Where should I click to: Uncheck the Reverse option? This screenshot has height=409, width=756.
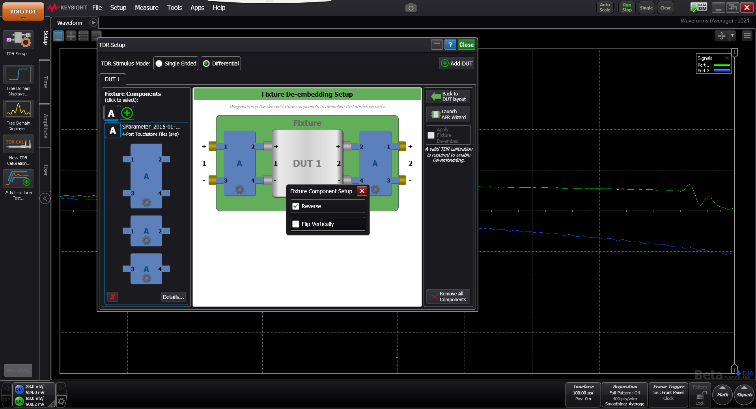[296, 206]
